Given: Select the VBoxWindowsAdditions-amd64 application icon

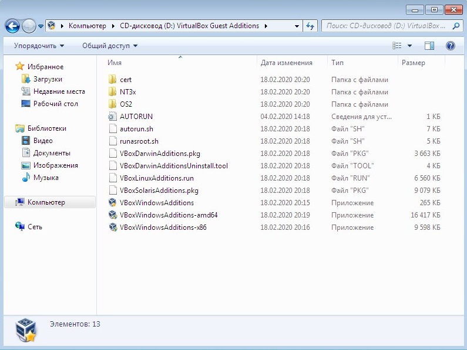Looking at the screenshot, I should click(113, 215).
